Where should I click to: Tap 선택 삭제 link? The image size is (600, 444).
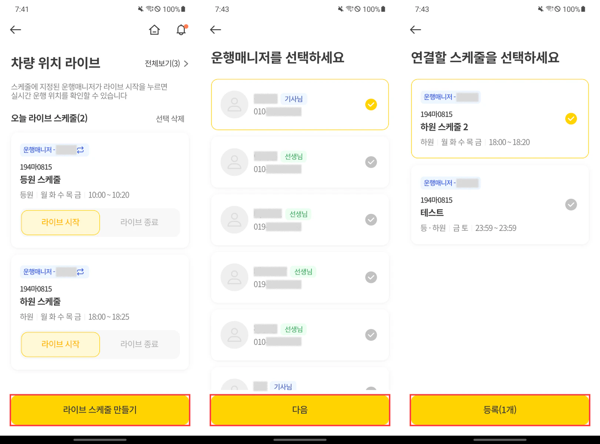click(x=170, y=119)
